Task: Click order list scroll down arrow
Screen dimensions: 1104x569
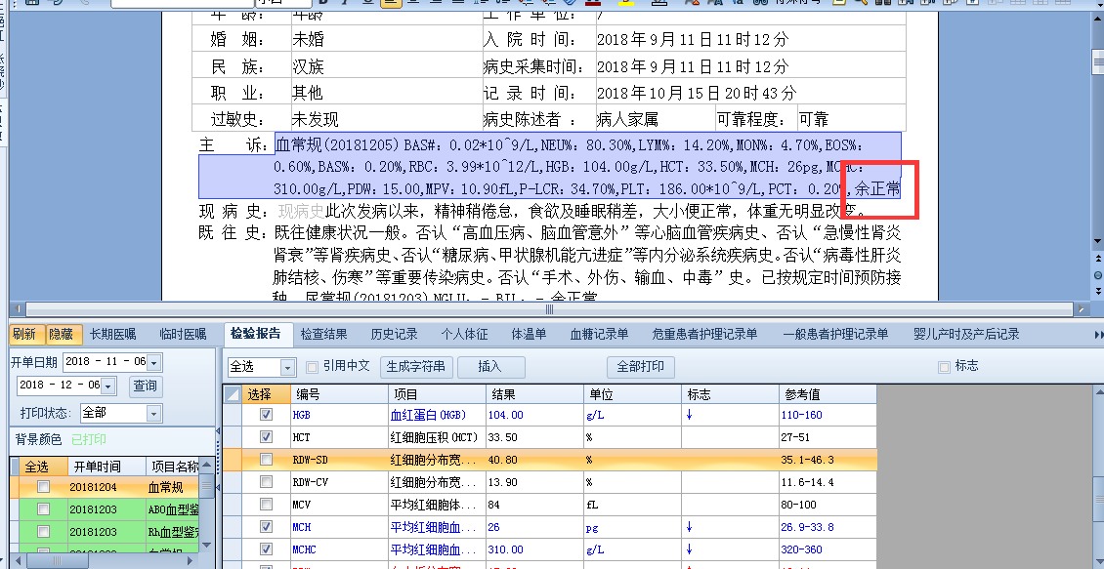Action: click(x=206, y=545)
